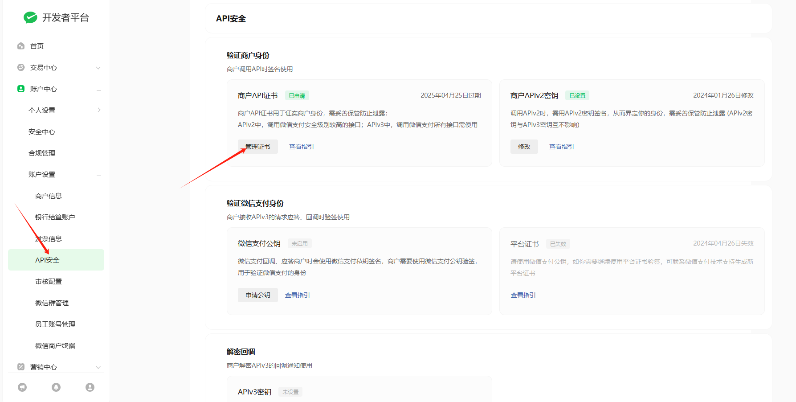The height and width of the screenshot is (402, 796).
Task: Open 员工账号管理 in the sidebar
Action: click(55, 324)
